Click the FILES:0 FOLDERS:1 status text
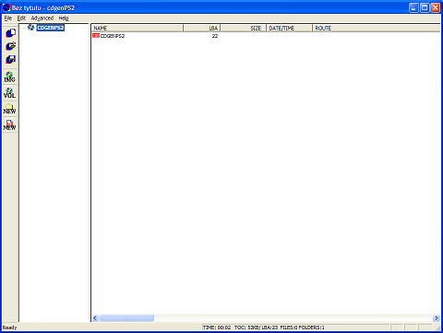Viewport: 443px width, 333px height. (x=302, y=327)
